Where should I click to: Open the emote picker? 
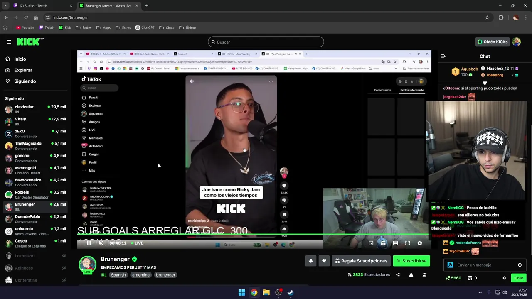(x=520, y=265)
